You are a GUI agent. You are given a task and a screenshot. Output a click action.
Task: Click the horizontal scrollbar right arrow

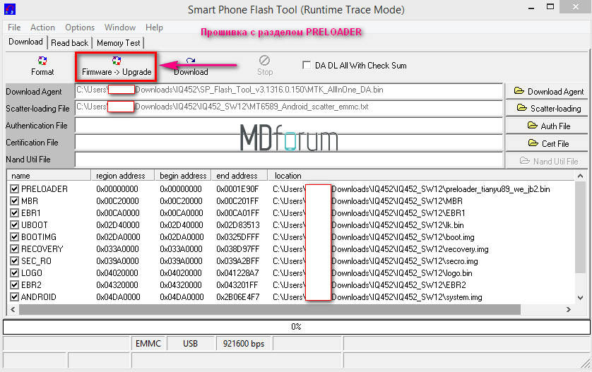click(569, 309)
